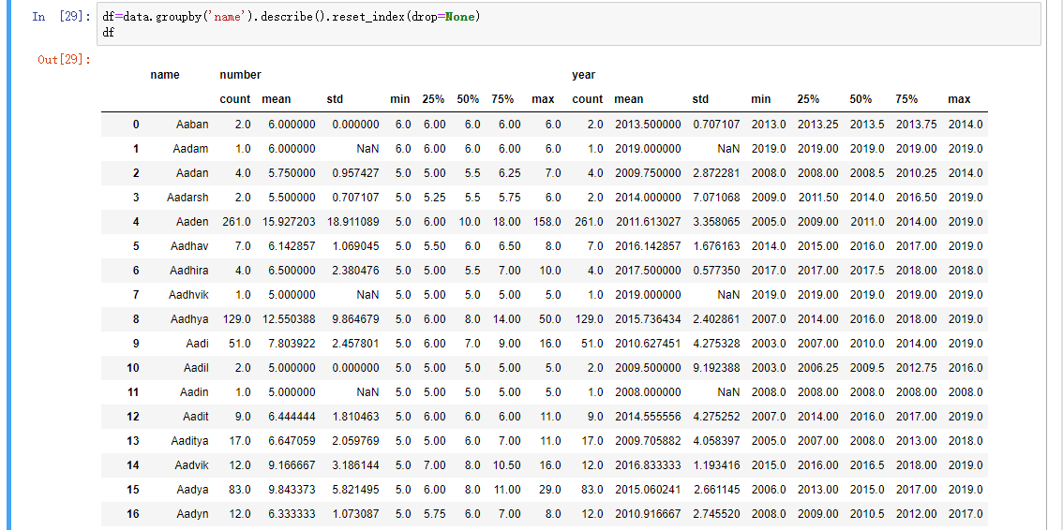Screen dimensions: 1063x530
Task: Click the year mean 2013.500000
Action: click(x=649, y=125)
